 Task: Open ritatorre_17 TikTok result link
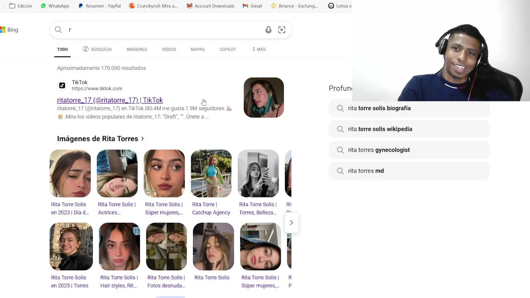point(110,100)
